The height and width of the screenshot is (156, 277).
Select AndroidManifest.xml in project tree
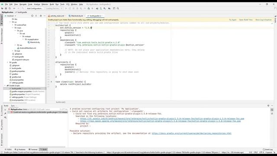click(x=27, y=48)
